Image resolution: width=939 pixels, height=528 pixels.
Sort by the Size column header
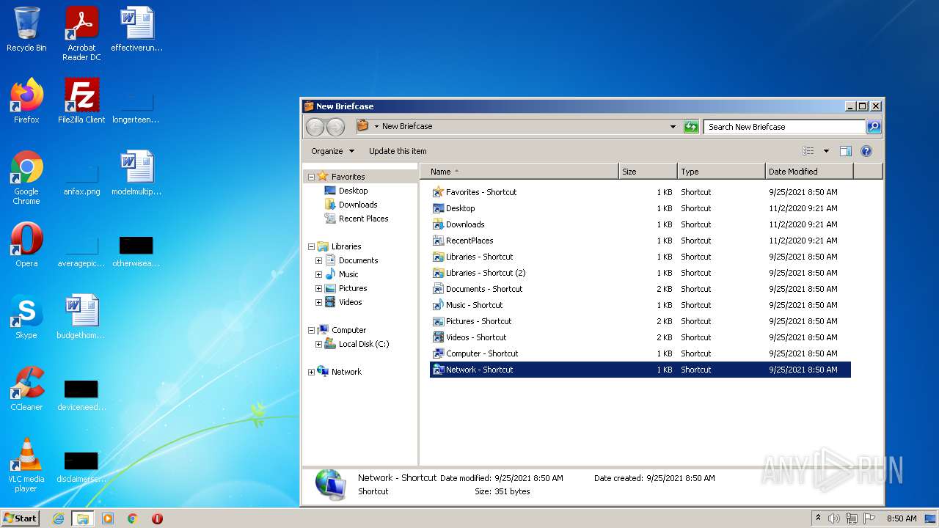(x=648, y=172)
